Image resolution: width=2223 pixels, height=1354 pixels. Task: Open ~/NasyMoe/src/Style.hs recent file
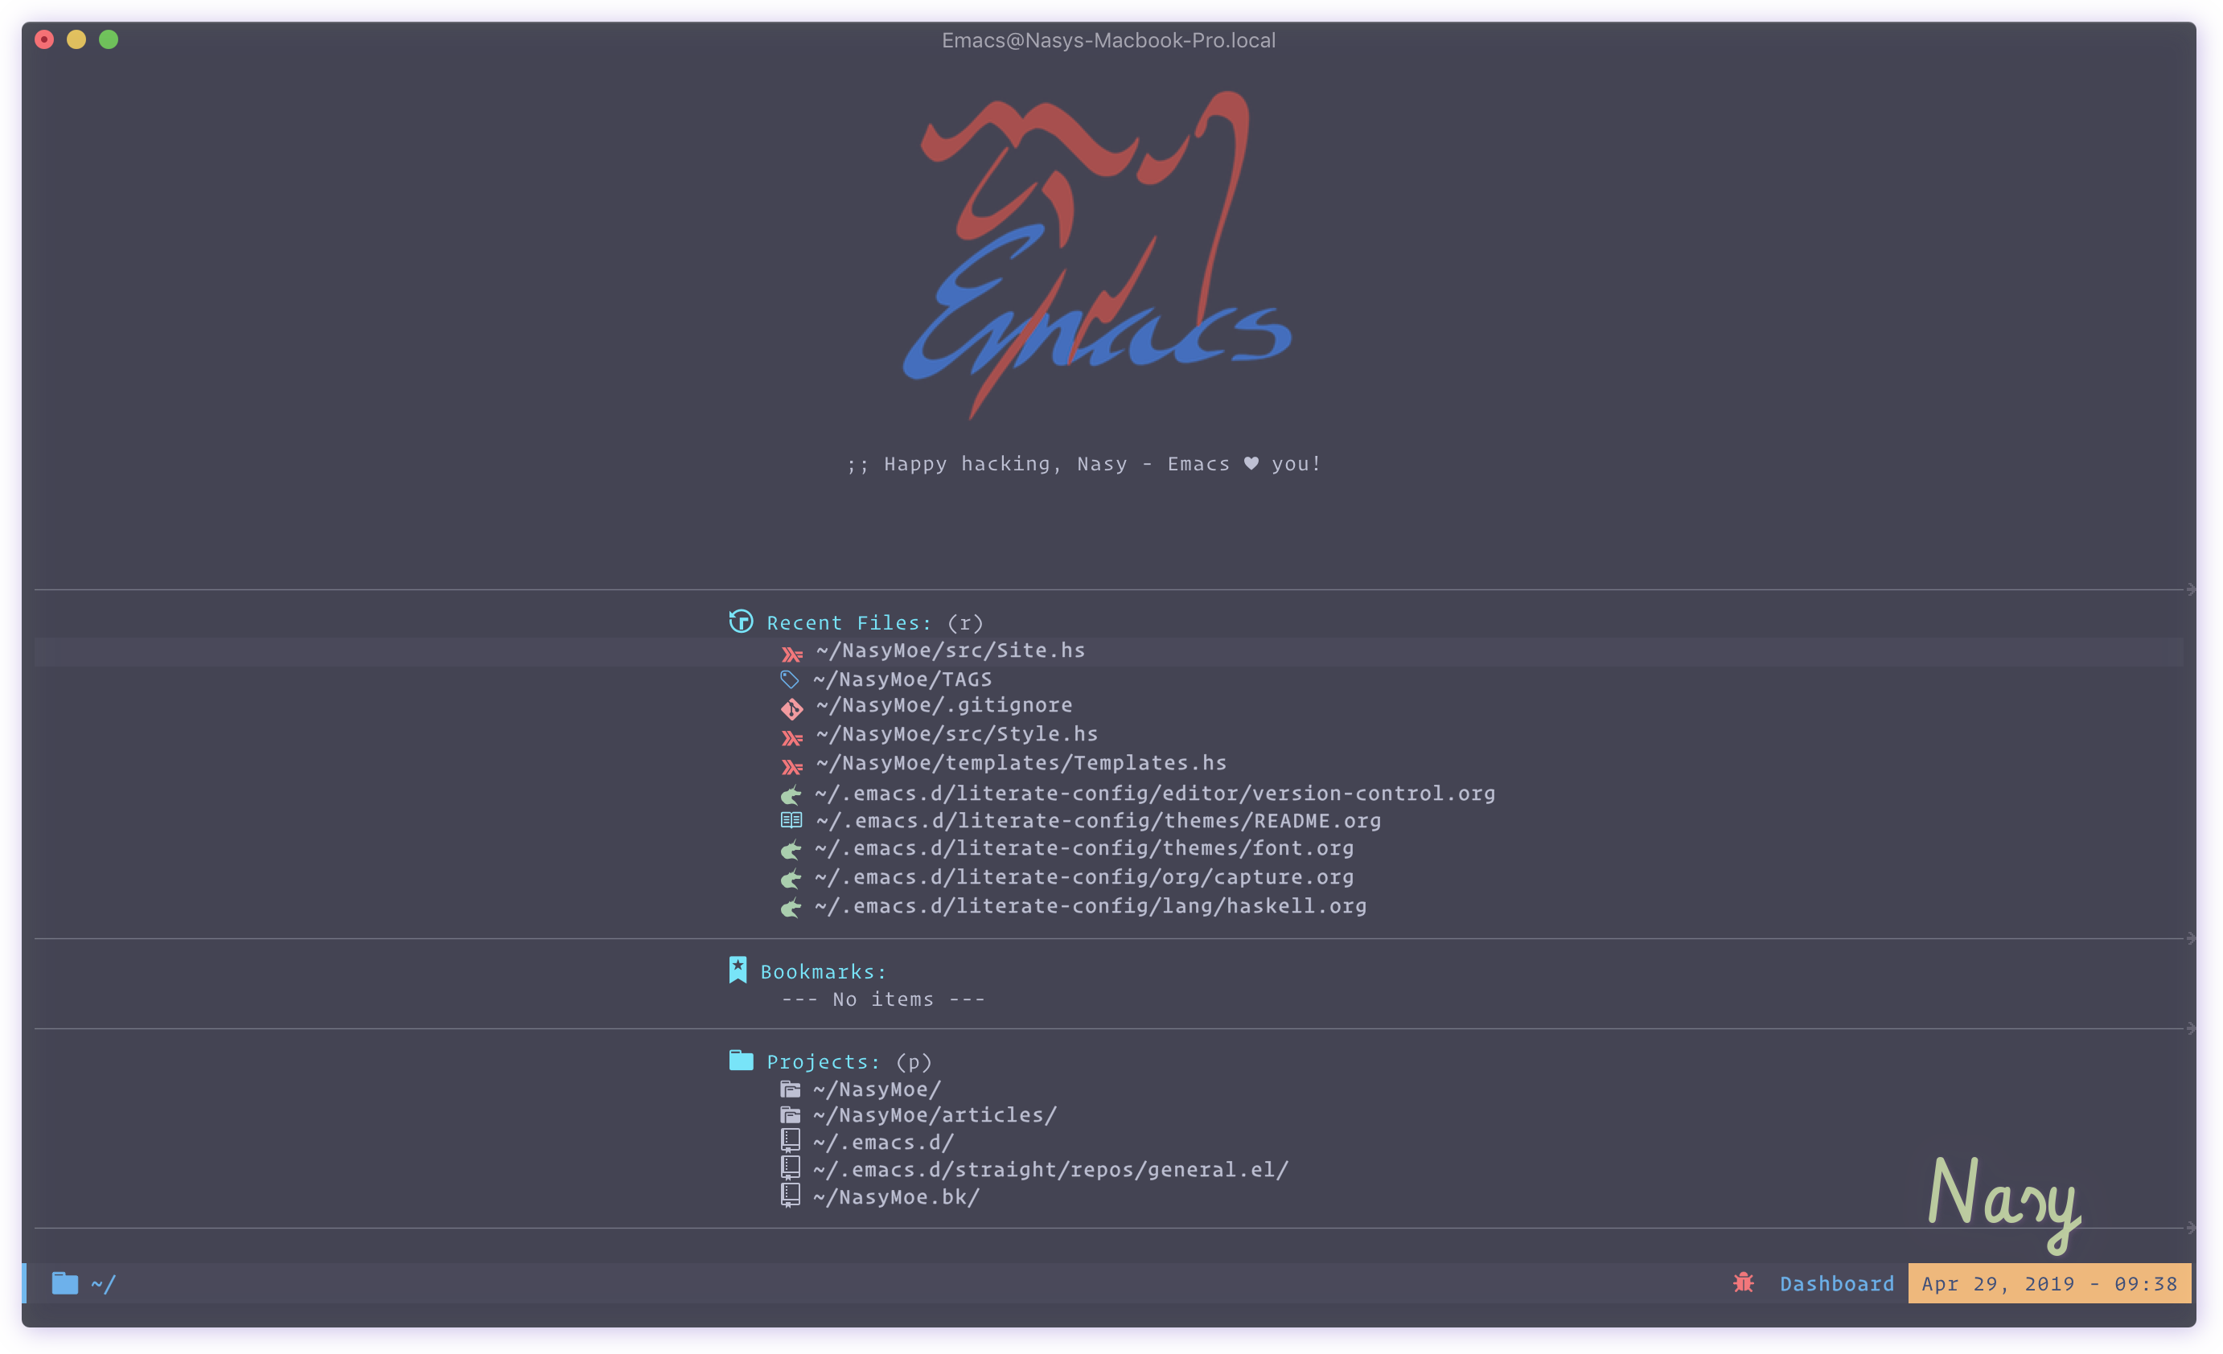[x=956, y=734]
